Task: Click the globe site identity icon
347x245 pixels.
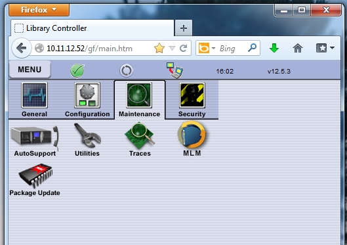Action: coord(39,48)
